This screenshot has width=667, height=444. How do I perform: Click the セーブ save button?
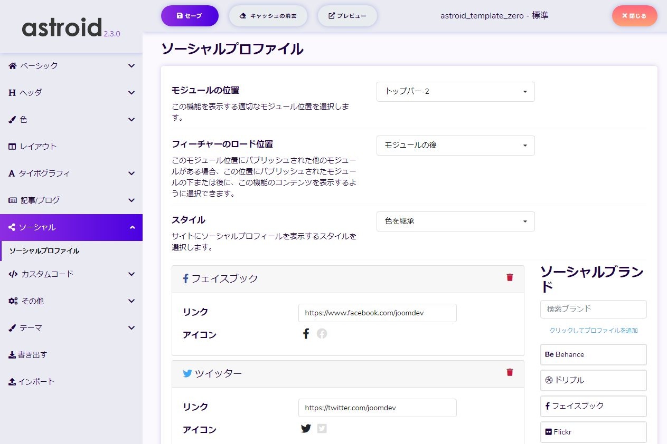(190, 16)
